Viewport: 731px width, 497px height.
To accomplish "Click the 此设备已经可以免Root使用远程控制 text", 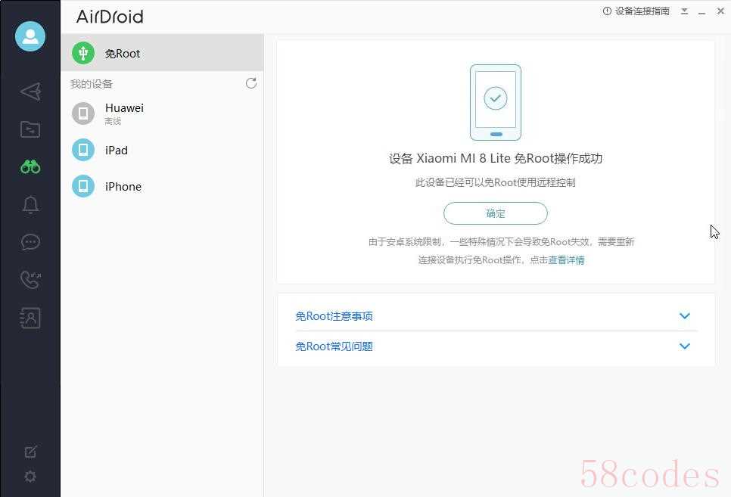I will [495, 182].
